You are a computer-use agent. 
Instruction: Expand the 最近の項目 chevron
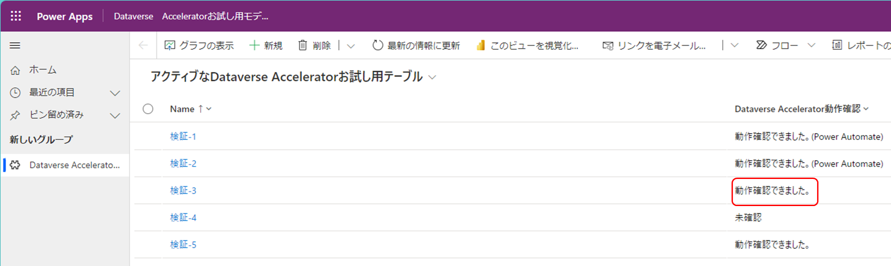tap(115, 93)
